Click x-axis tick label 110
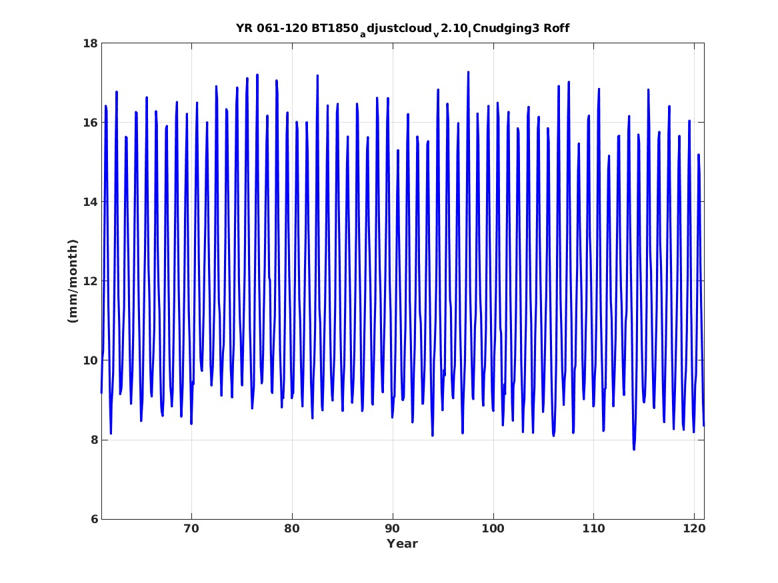The image size is (778, 583). coord(594,529)
